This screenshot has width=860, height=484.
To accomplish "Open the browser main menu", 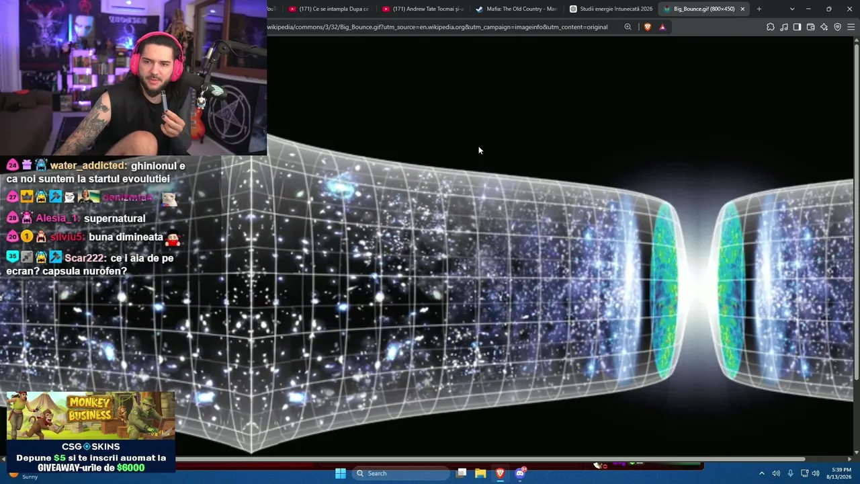I will 851,27.
